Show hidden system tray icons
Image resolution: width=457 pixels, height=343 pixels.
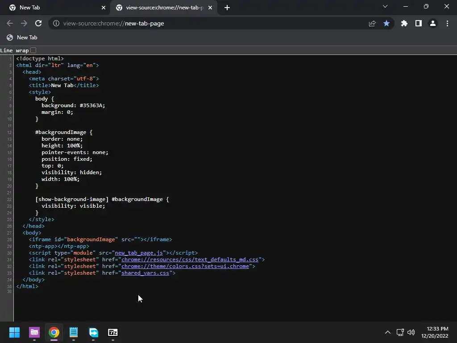pos(388,332)
